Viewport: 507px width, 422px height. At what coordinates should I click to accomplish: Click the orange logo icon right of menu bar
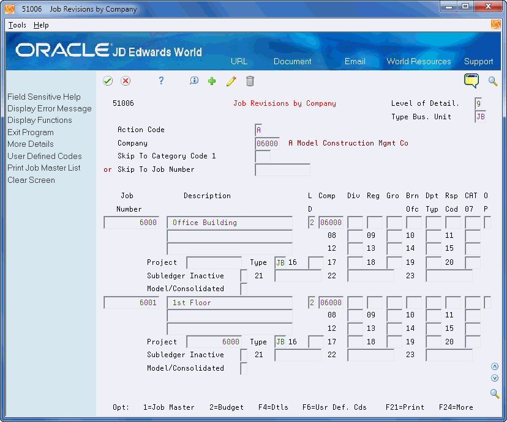[x=496, y=24]
